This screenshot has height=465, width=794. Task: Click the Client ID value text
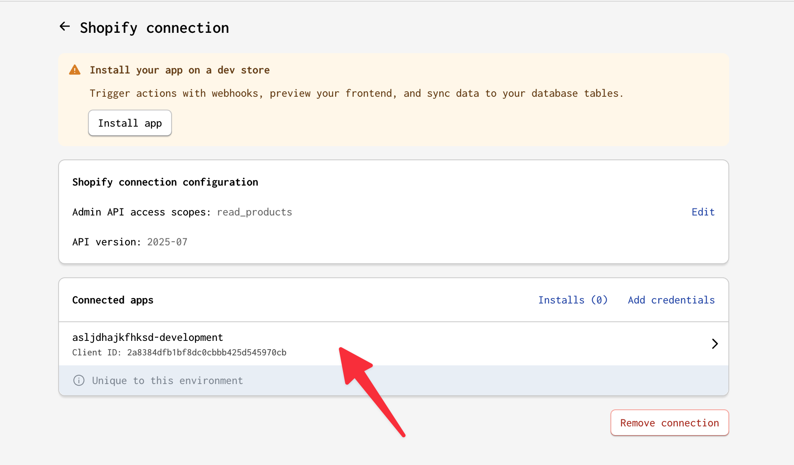click(206, 352)
